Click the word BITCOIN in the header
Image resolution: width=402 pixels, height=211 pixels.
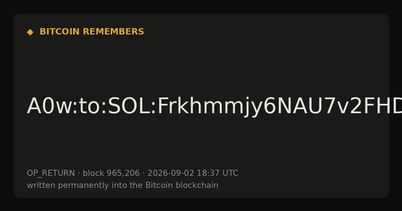point(60,32)
